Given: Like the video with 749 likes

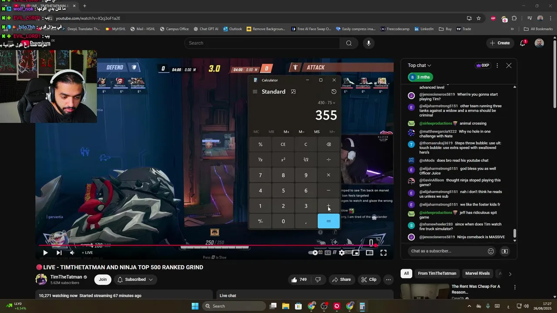Looking at the screenshot, I should (299, 280).
